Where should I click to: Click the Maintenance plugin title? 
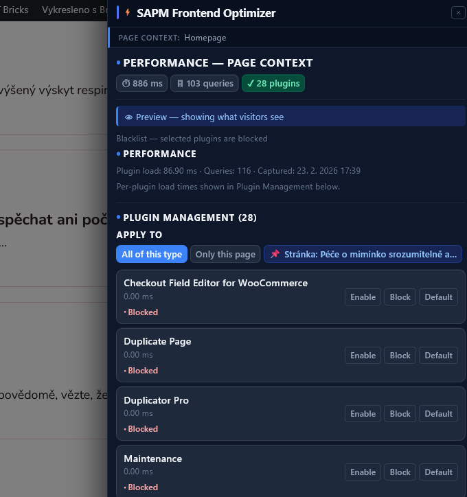(x=153, y=459)
